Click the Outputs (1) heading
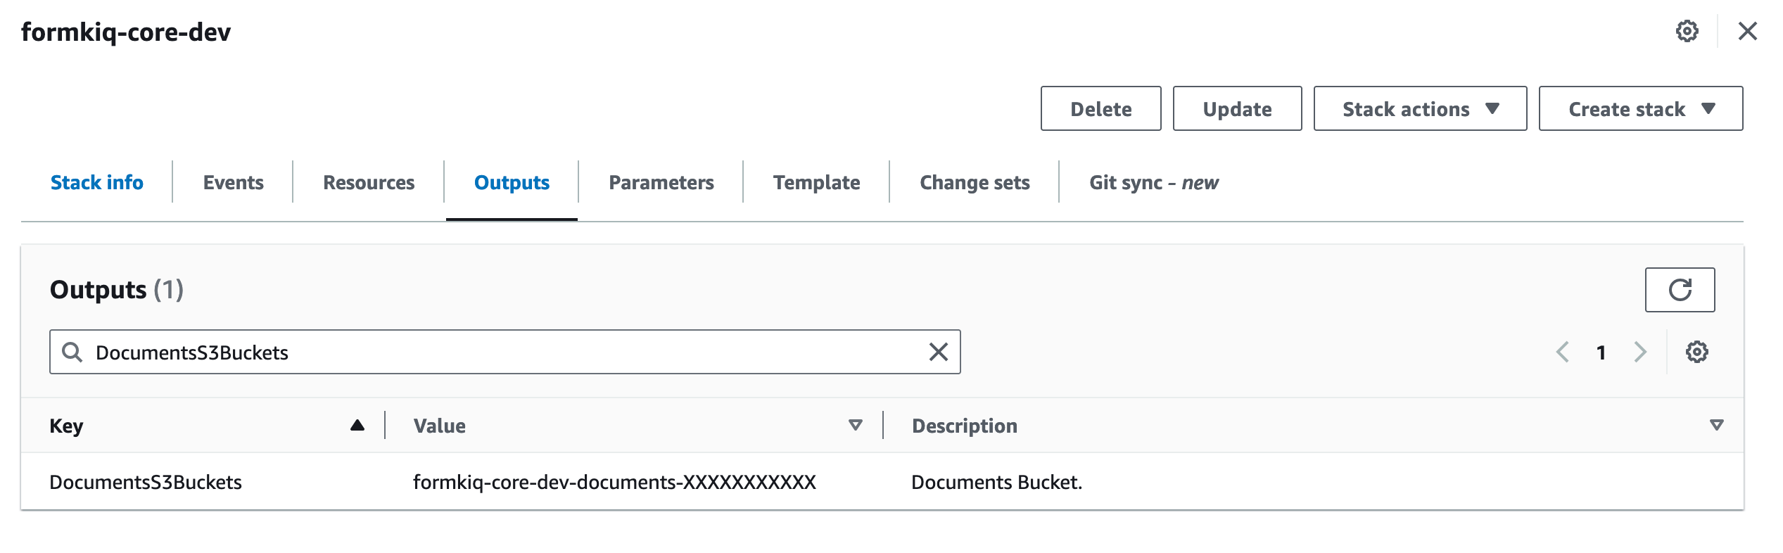1783x553 pixels. pos(117,290)
